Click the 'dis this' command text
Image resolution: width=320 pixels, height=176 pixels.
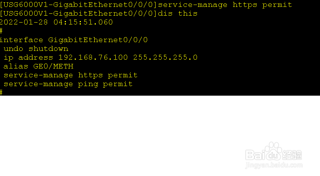(178, 13)
